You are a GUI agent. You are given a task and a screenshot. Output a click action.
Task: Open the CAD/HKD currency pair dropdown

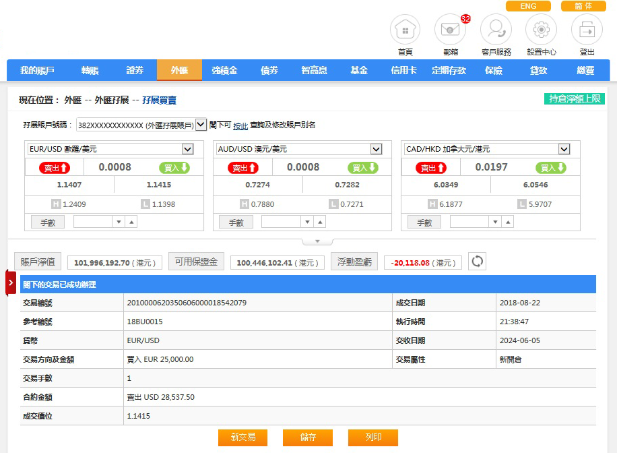(x=564, y=149)
